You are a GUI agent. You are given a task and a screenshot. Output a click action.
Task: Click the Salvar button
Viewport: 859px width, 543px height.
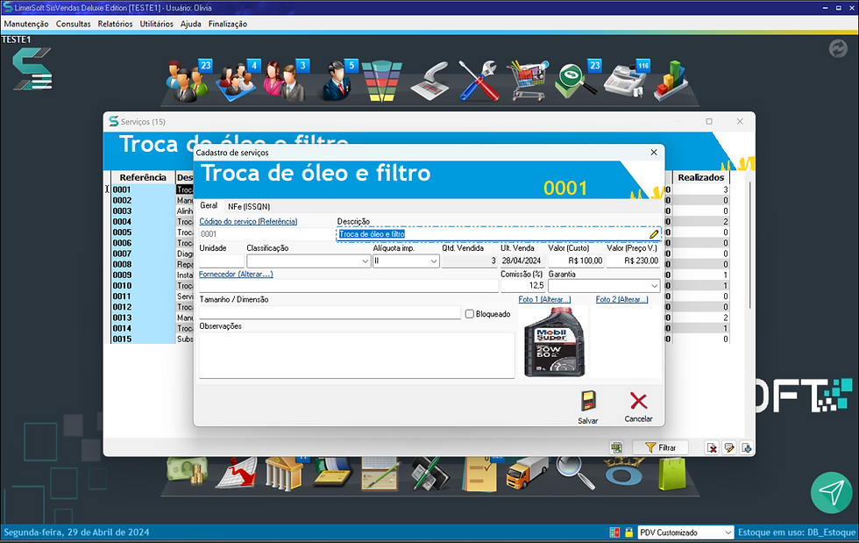(x=588, y=407)
